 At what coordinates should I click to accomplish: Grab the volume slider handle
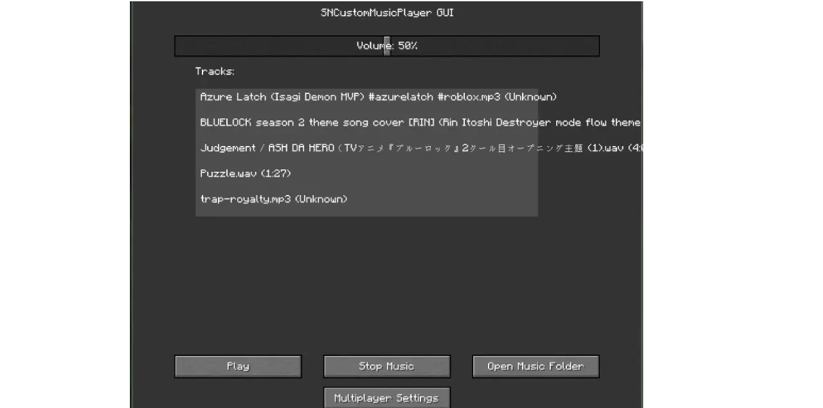pyautogui.click(x=387, y=46)
